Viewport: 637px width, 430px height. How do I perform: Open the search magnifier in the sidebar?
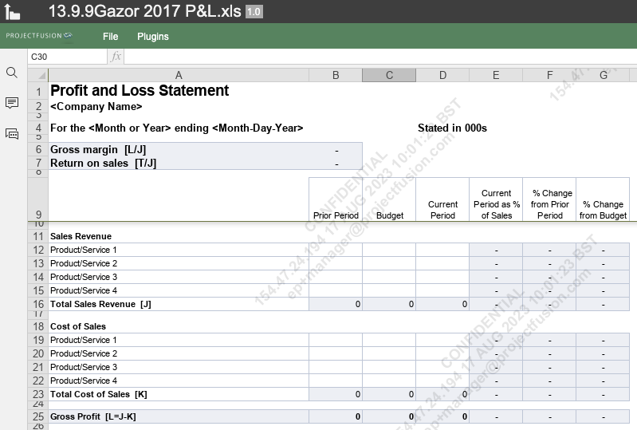tap(12, 73)
